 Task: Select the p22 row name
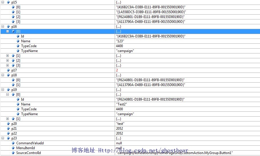pos(14,133)
